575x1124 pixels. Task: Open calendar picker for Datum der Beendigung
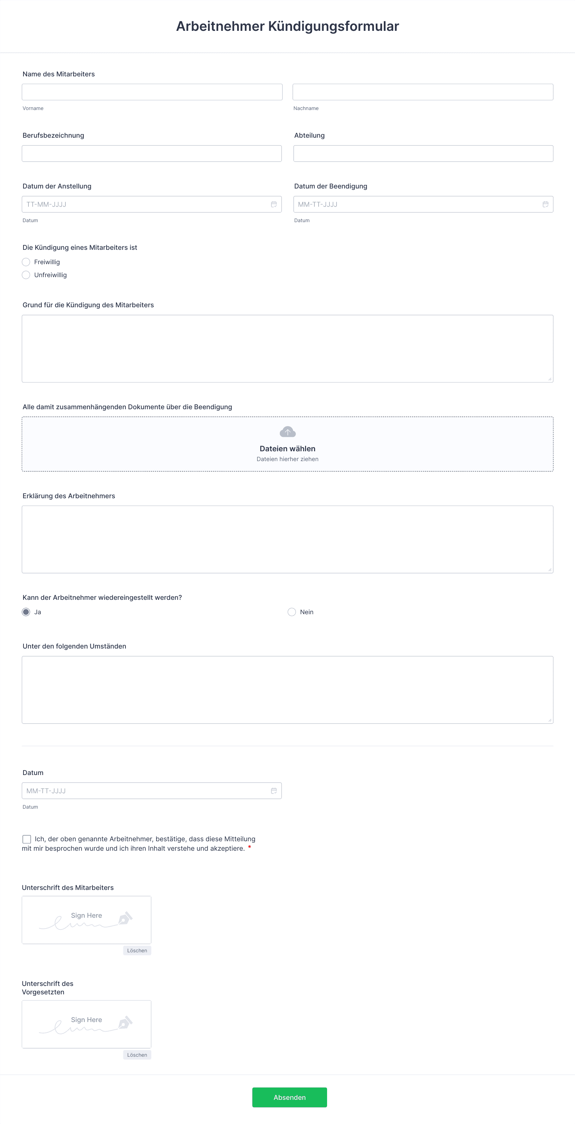click(x=545, y=204)
